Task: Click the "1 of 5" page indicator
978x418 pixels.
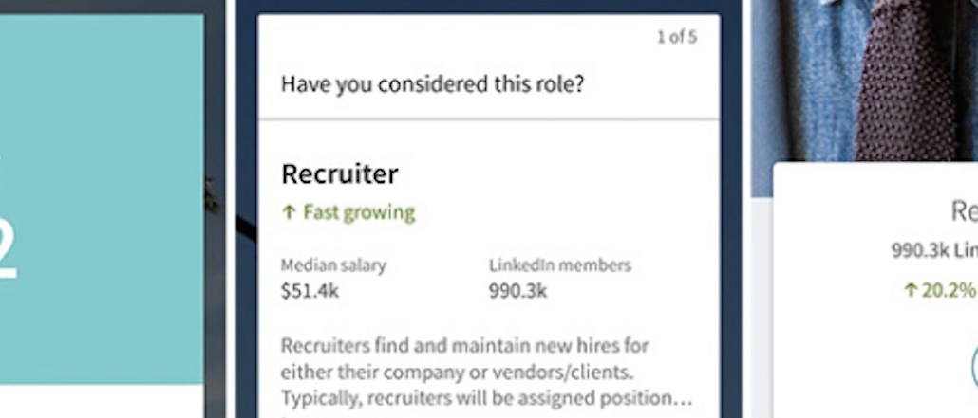Action: pyautogui.click(x=676, y=38)
